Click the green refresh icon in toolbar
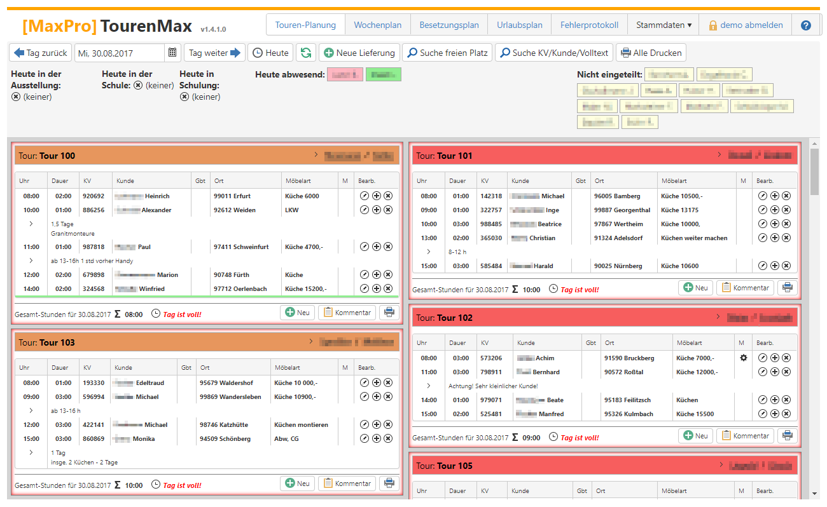Screen dimensions: 827x507 [x=306, y=53]
